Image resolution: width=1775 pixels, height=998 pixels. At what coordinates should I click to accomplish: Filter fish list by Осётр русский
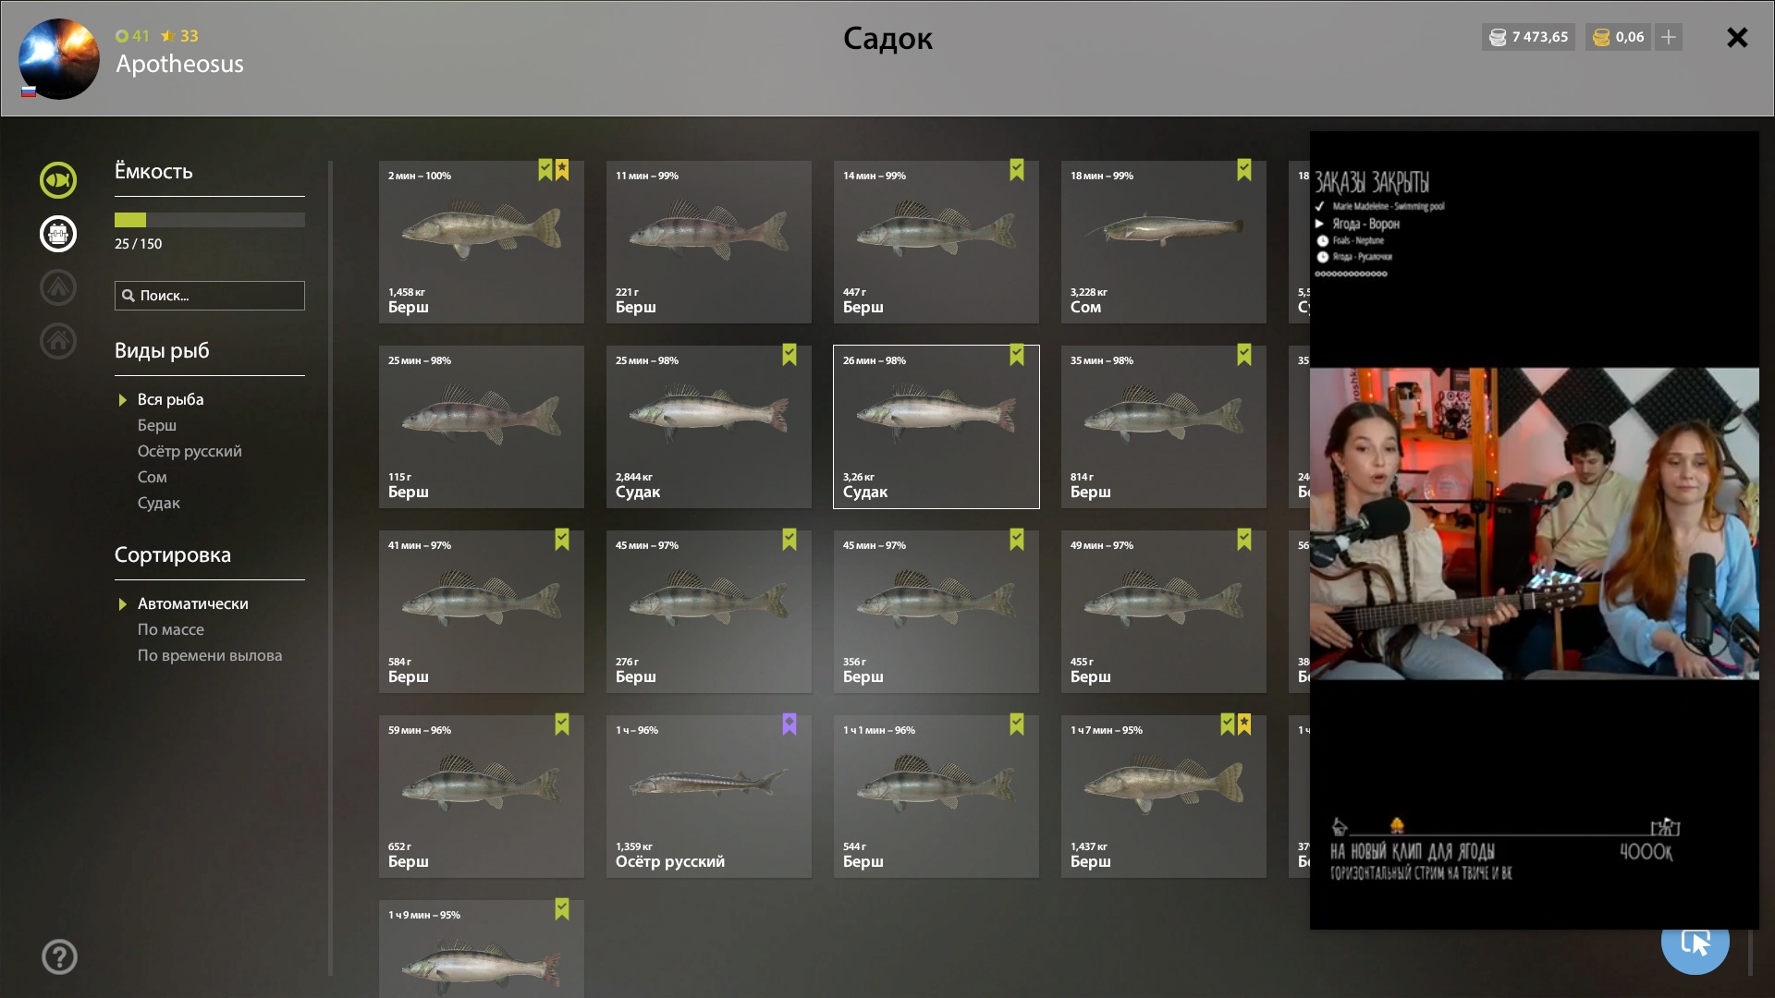click(190, 451)
